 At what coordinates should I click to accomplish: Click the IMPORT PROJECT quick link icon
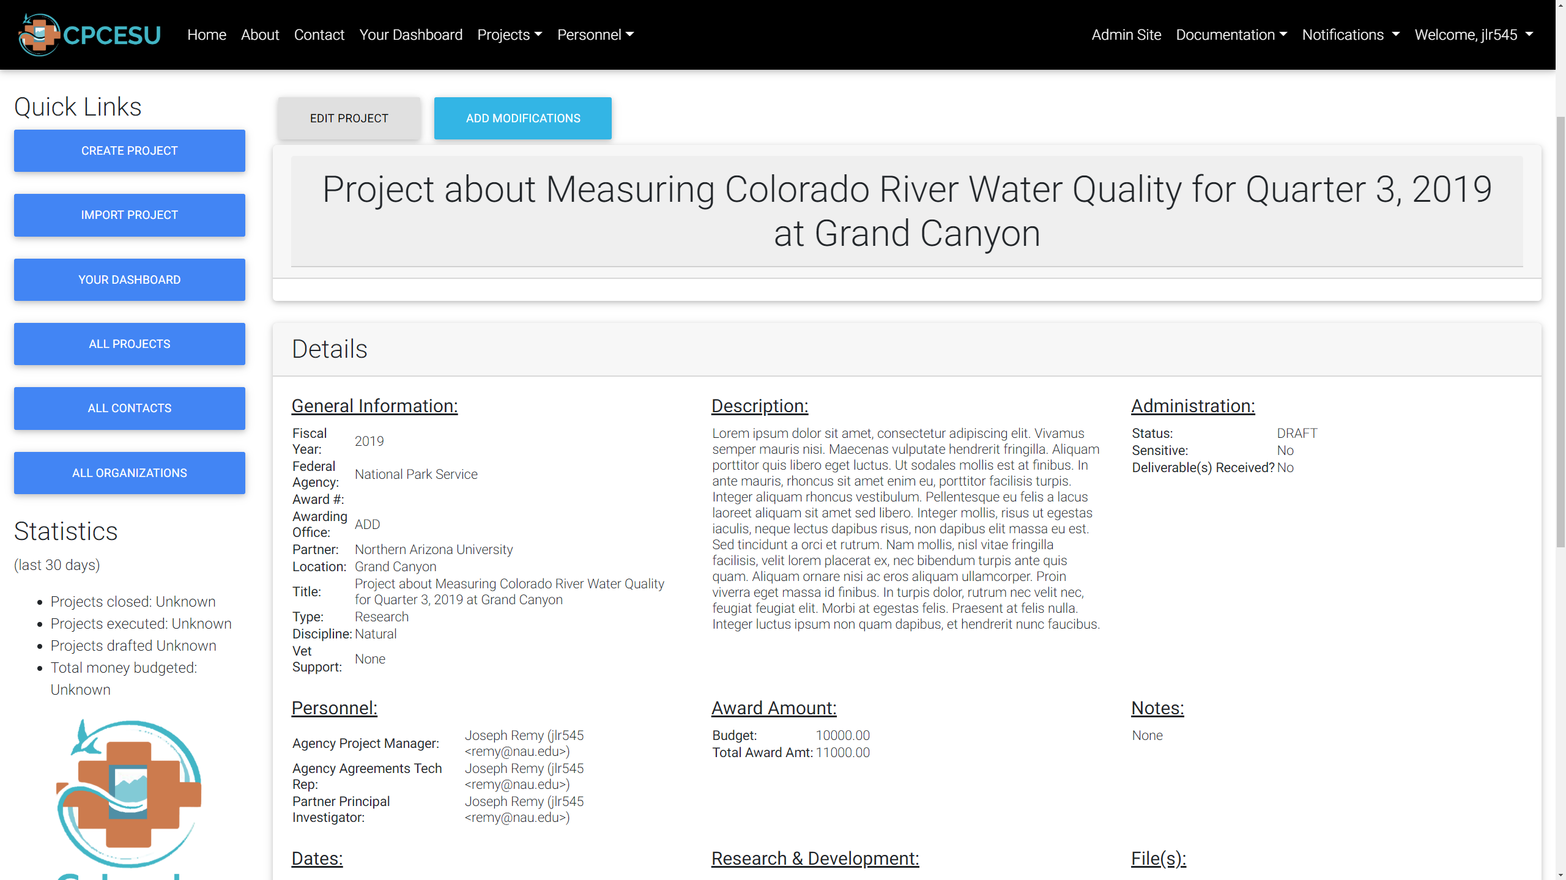coord(129,214)
